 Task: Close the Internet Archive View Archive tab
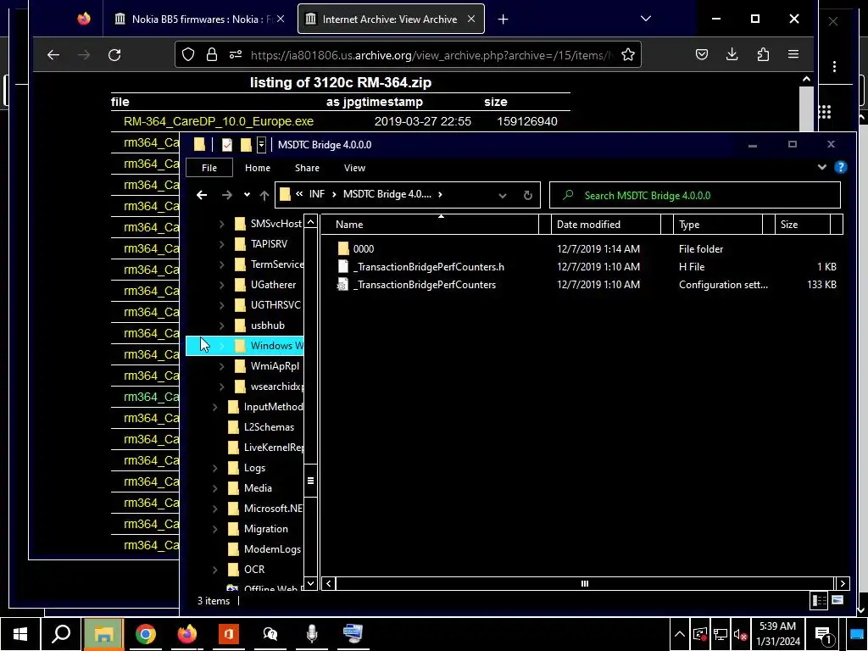[x=471, y=19]
